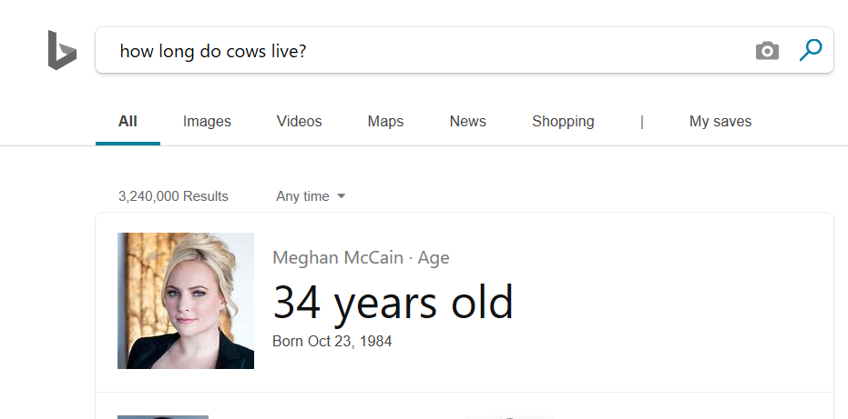Open the Any time filter dropdown
The height and width of the screenshot is (419, 848).
(303, 196)
